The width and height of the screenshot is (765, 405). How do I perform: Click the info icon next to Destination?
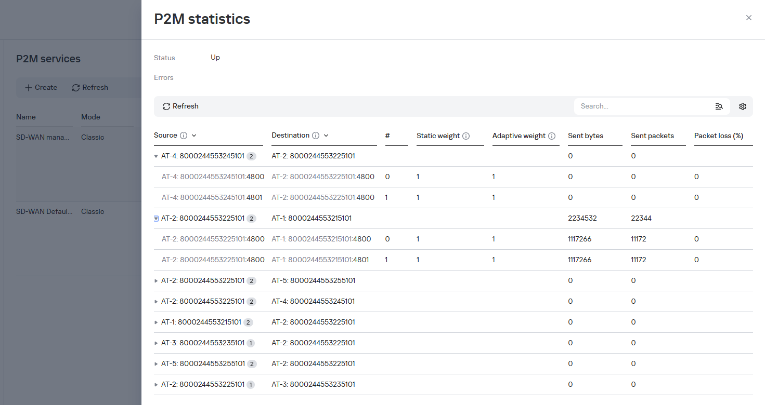pos(316,136)
